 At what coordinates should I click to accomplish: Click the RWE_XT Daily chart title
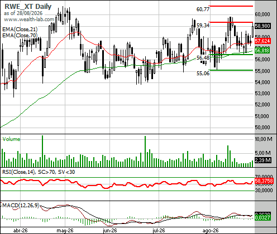28,7
